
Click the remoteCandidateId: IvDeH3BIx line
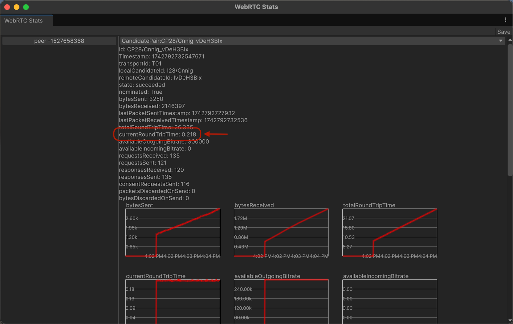(x=160, y=78)
